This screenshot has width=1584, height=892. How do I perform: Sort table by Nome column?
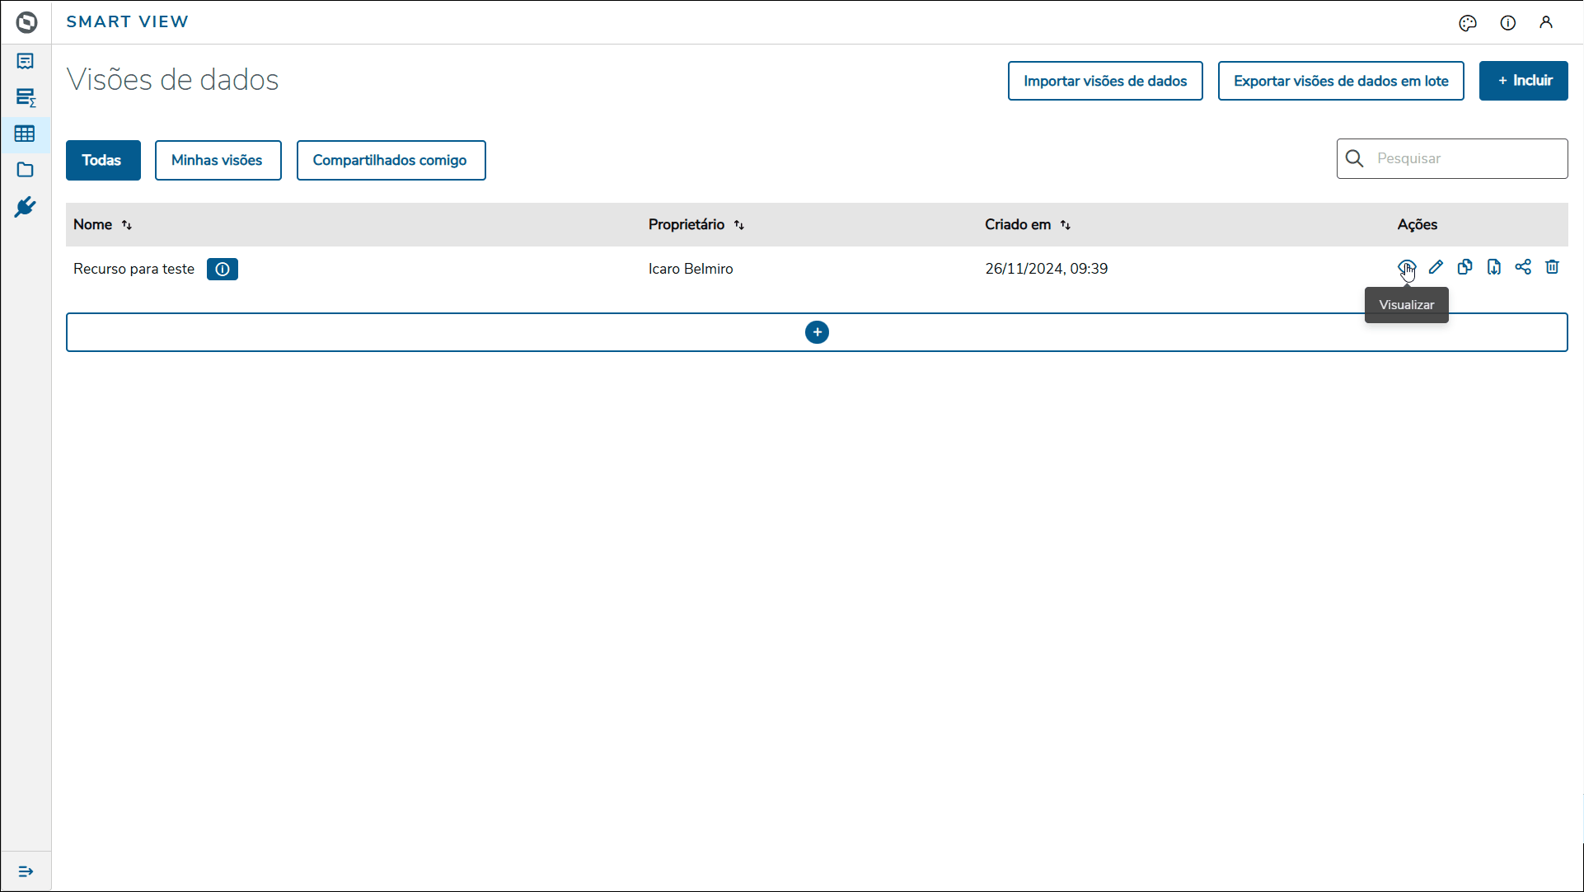click(x=127, y=225)
